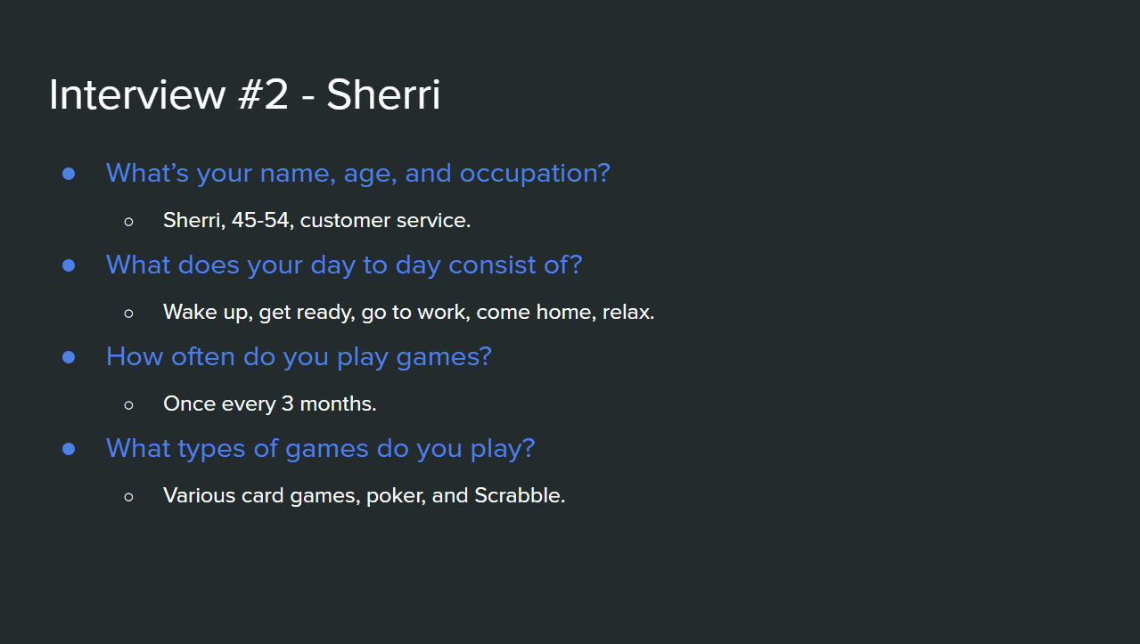
Task: Click the word 'Sherri' in the slide title
Action: [x=383, y=94]
